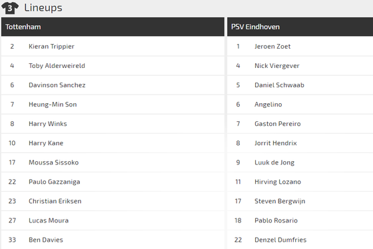Viewport: 373px width, 249px height.
Task: Click Steven Bergwijn's name
Action: coord(280,201)
